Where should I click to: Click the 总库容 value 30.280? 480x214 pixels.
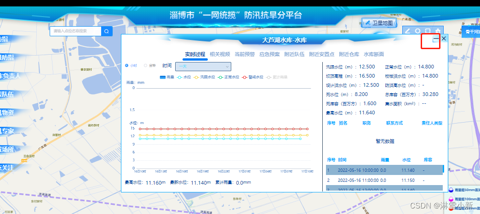tap(430, 94)
